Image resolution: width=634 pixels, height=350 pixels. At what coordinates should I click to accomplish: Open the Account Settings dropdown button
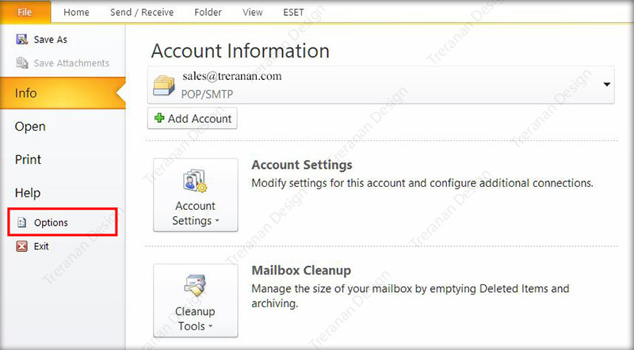coord(195,195)
